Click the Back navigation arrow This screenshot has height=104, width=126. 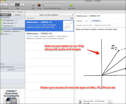click(2, 5)
